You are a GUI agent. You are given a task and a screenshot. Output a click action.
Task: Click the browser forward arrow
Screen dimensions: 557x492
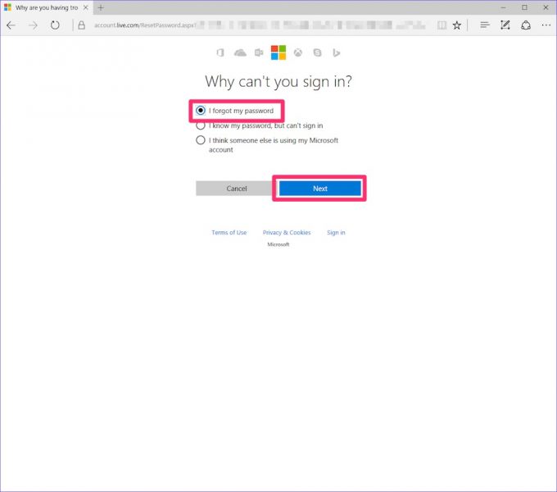pyautogui.click(x=33, y=25)
